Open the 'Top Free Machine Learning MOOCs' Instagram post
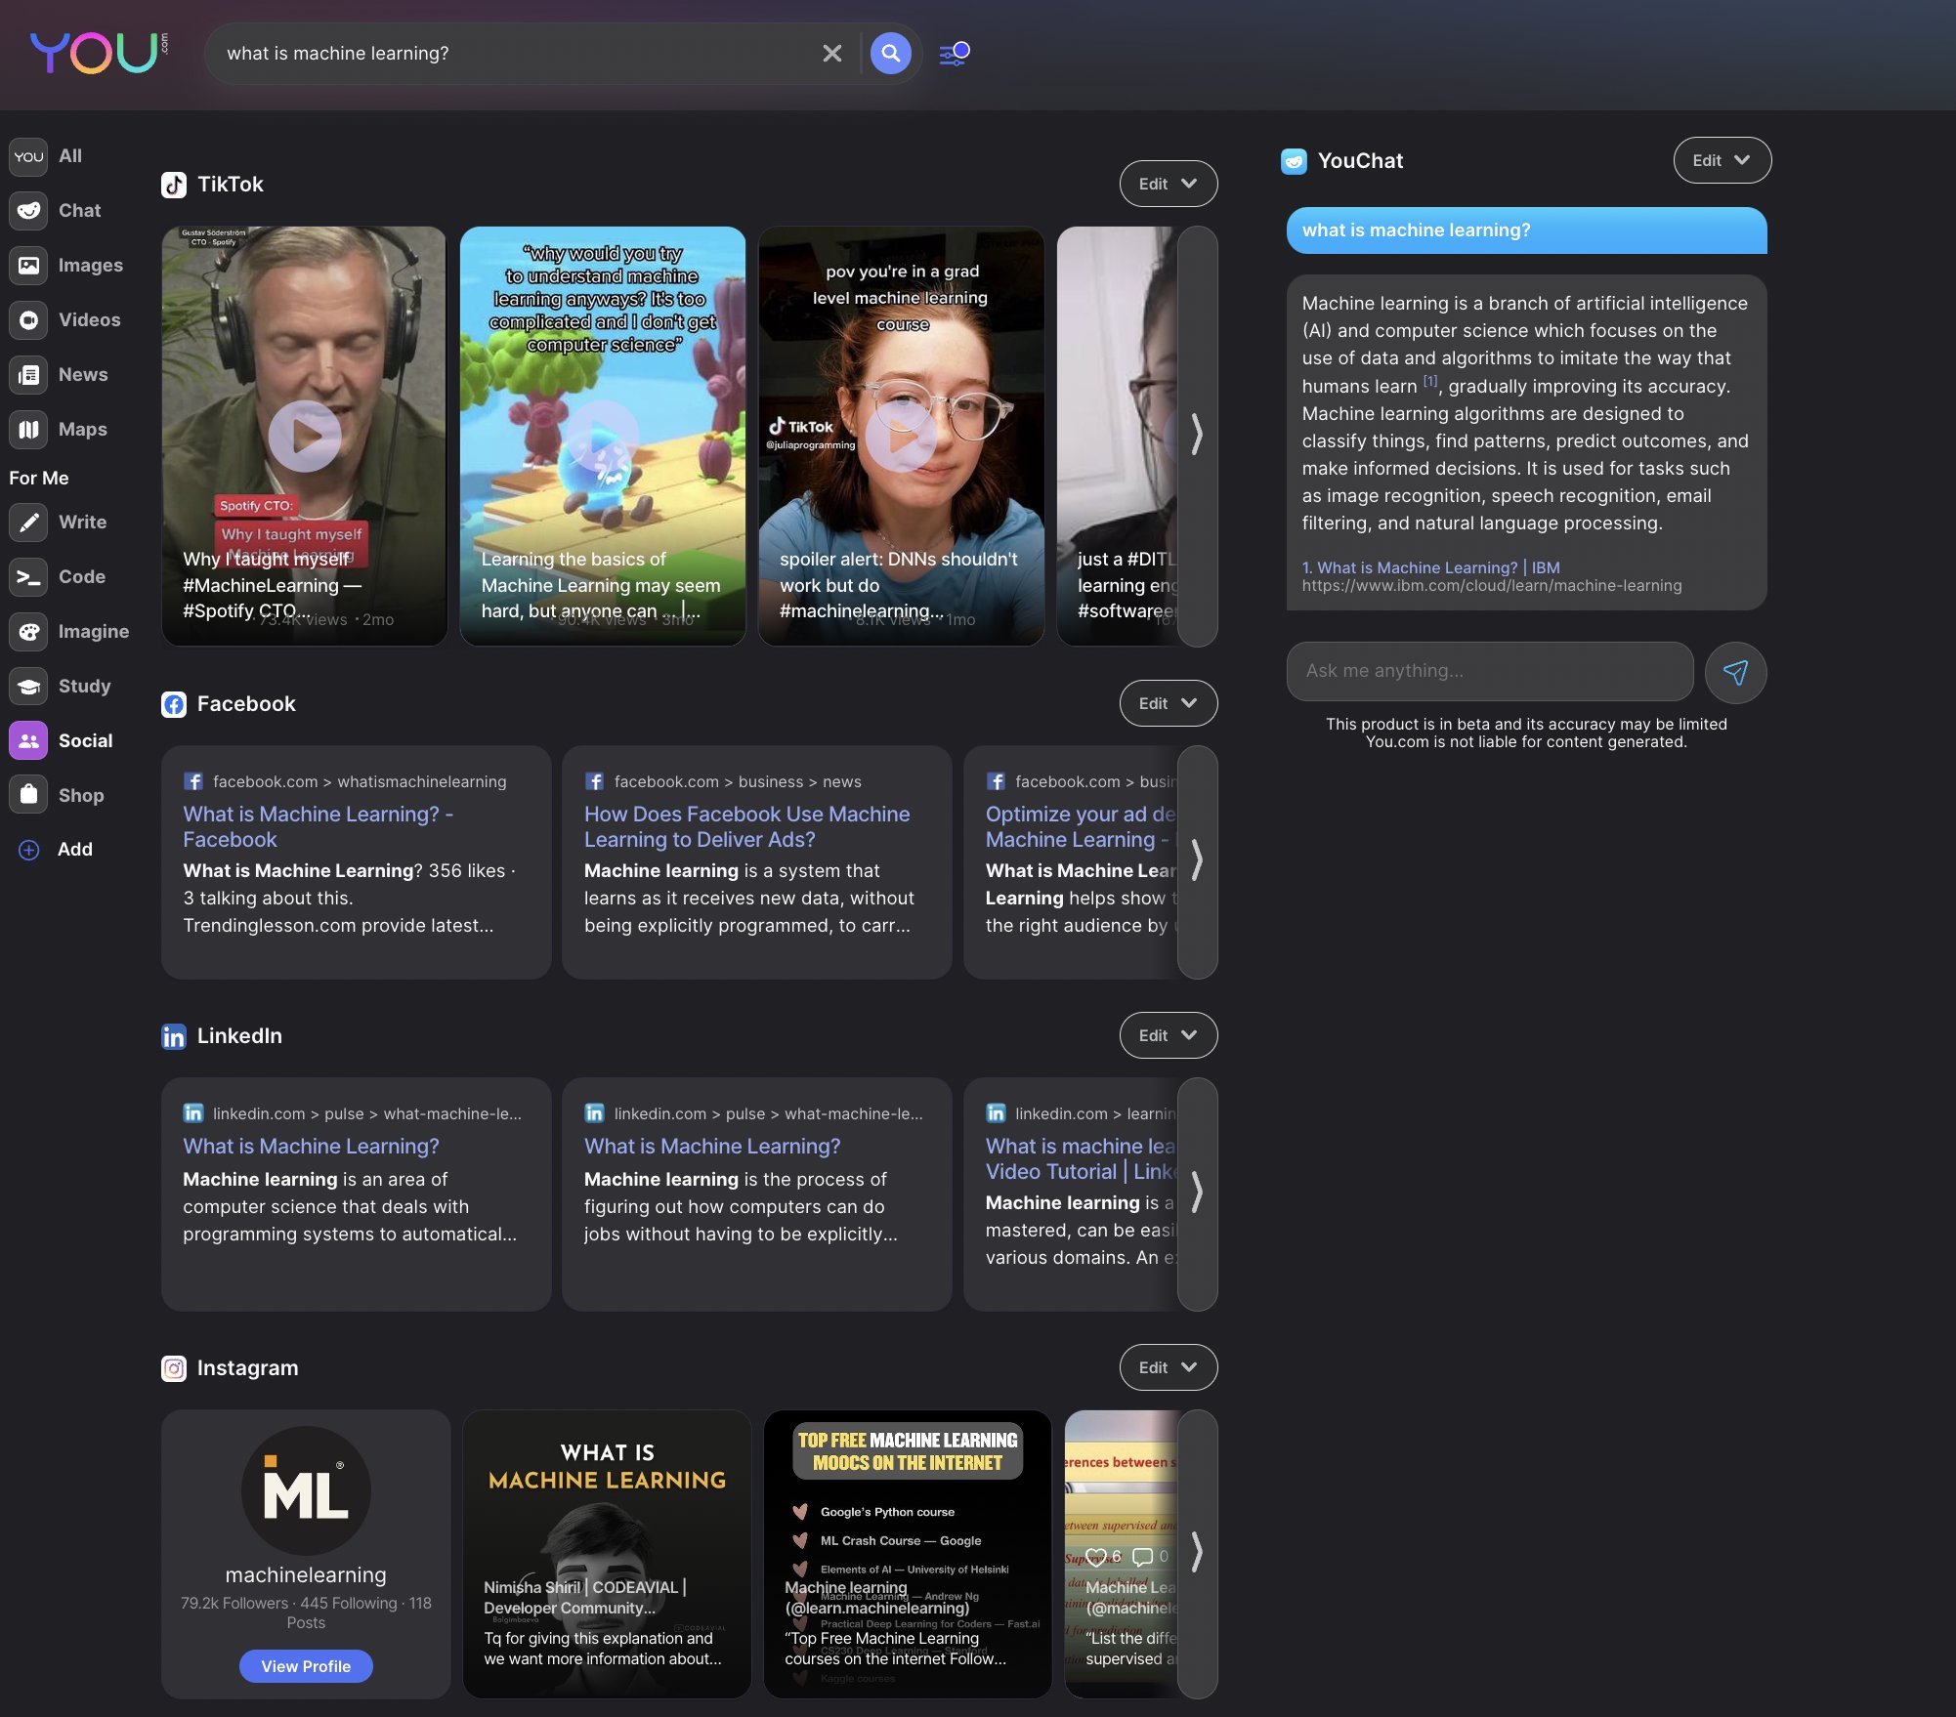 point(908,1553)
